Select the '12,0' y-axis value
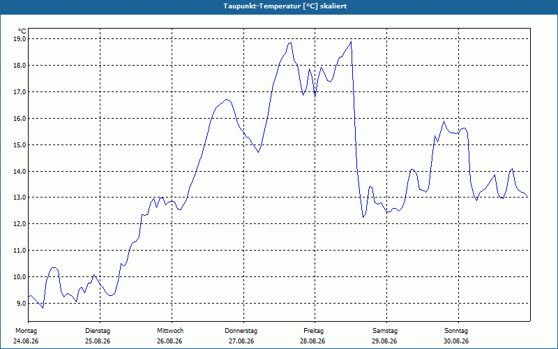Screen dimensions: 558x349 click(20, 223)
